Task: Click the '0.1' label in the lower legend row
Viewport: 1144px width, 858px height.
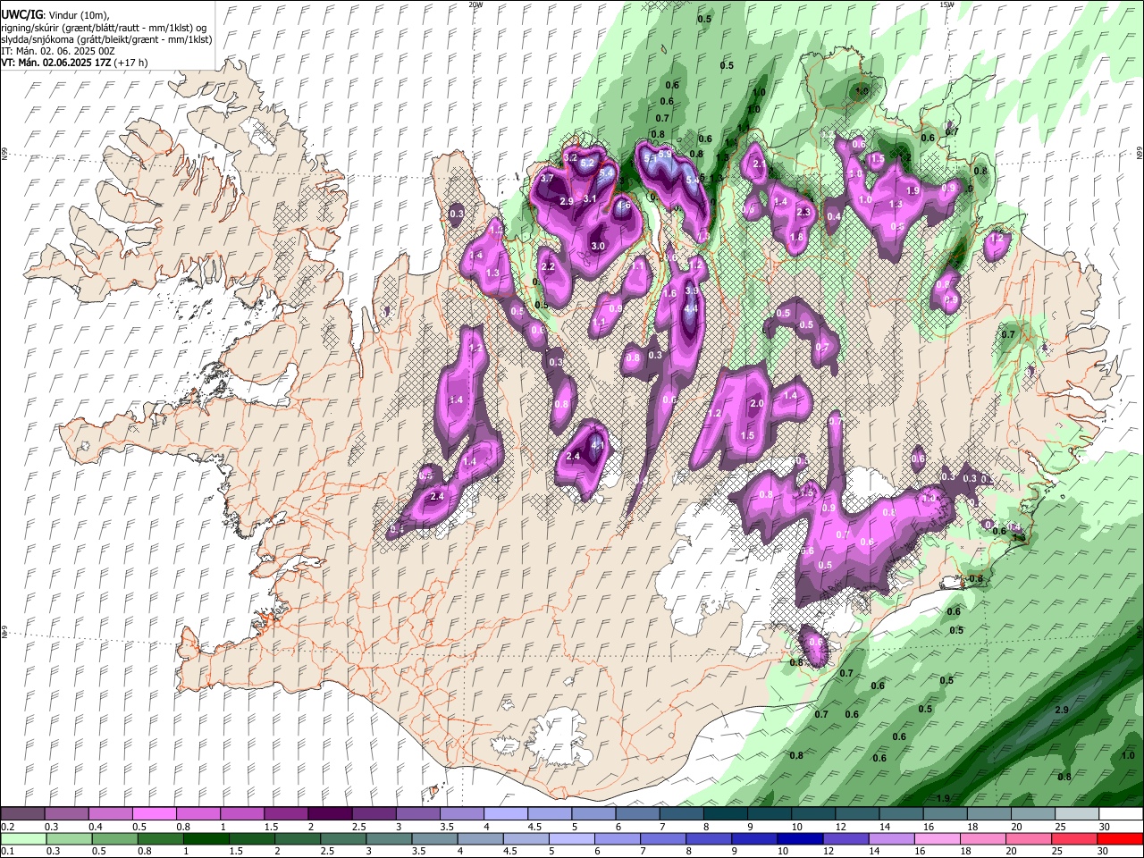Action: click(7, 851)
